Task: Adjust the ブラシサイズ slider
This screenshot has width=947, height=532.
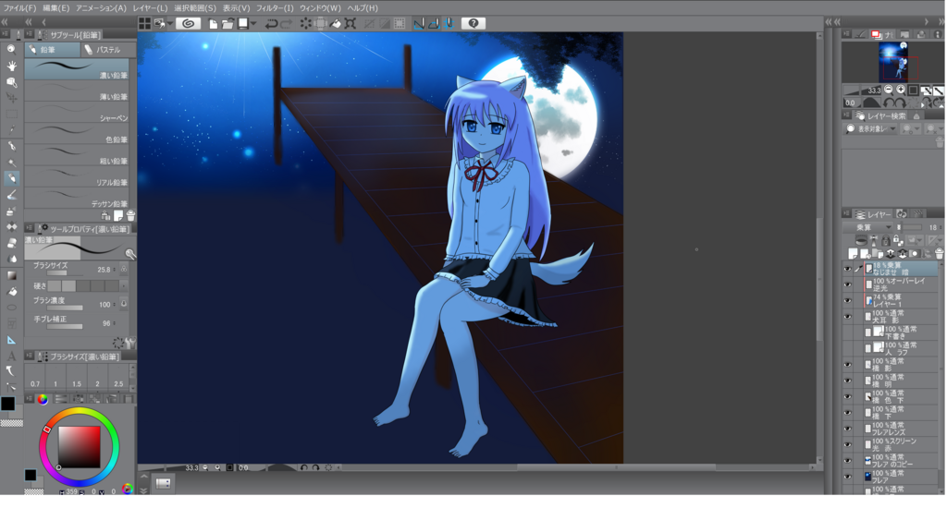Action: [66, 273]
